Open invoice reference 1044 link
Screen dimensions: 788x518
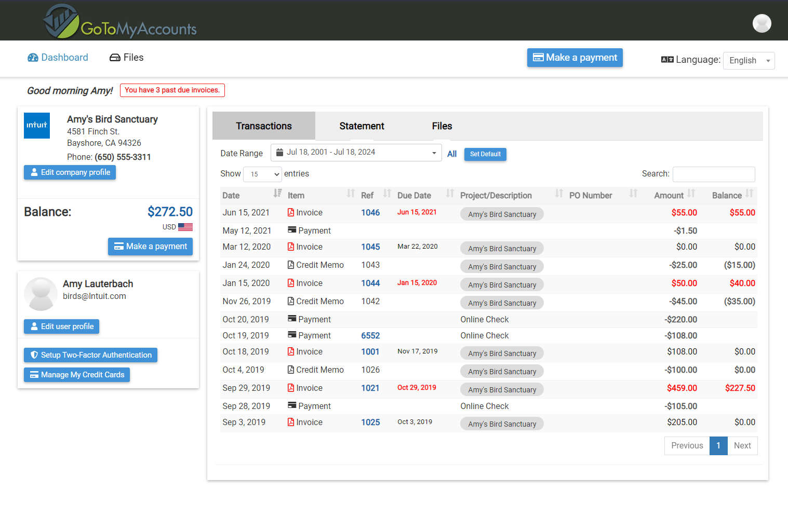(x=370, y=283)
